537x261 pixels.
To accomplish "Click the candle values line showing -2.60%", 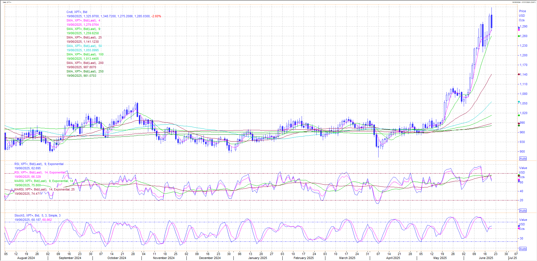I will pos(114,16).
